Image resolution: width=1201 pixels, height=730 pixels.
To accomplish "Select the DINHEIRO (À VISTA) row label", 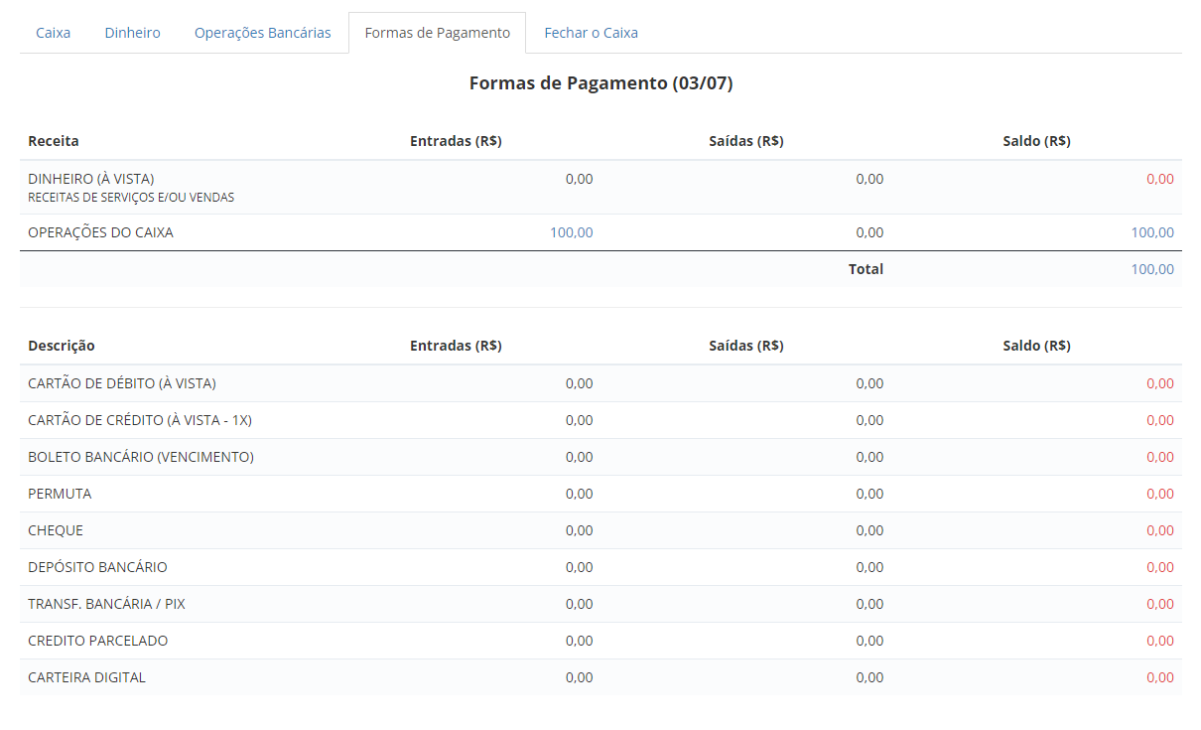I will coord(91,179).
